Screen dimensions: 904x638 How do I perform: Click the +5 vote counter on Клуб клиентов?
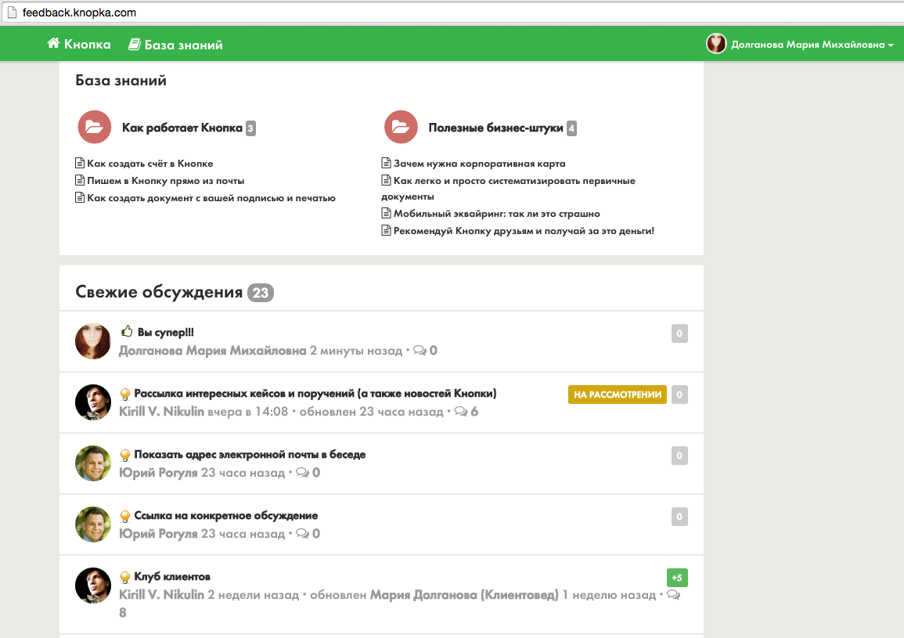677,578
